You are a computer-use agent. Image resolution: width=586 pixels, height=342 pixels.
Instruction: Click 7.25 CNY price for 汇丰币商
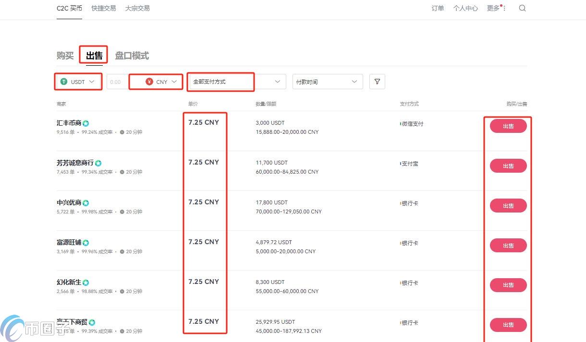tap(204, 122)
